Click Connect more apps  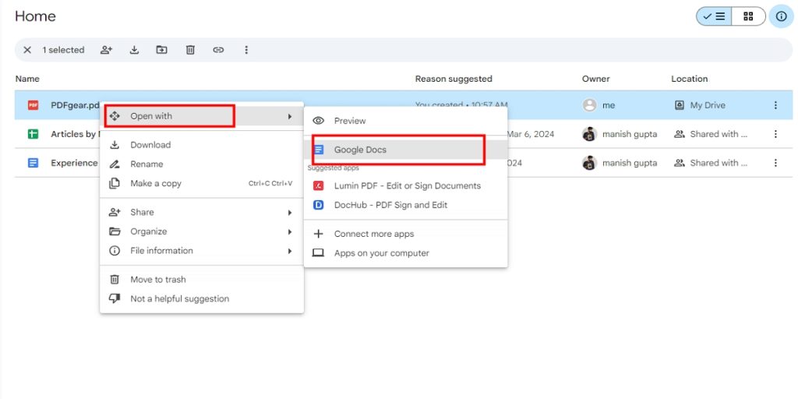405,234
